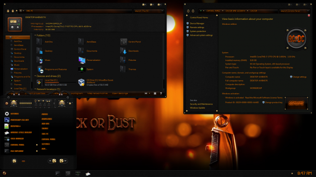The height and width of the screenshot is (177, 316).
Task: Collapse the Devices and drives (2) group
Action: pos(35,76)
